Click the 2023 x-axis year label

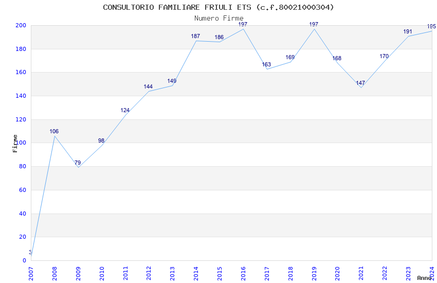408,274
